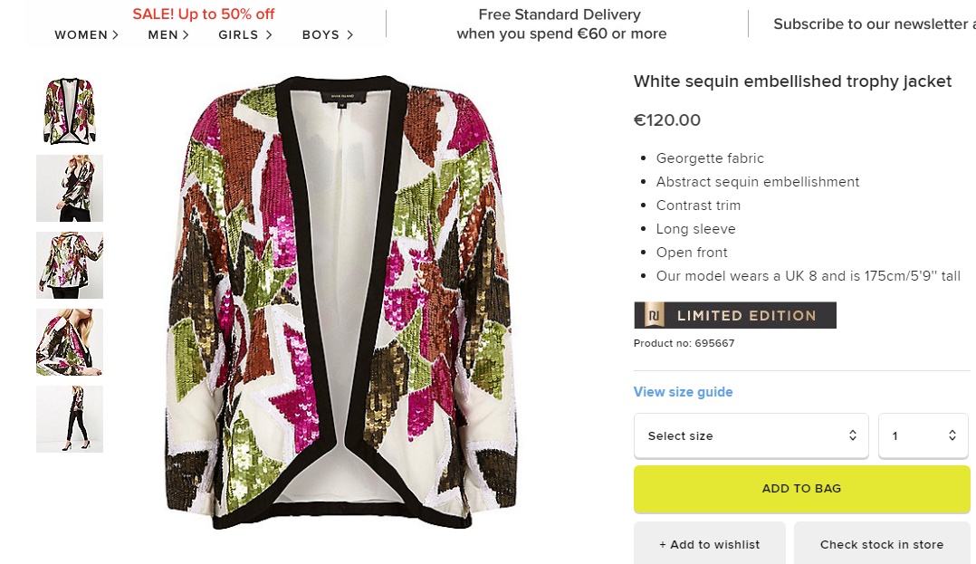View second thumbnail of model wearing jacket
The height and width of the screenshot is (564, 976).
coord(70,188)
